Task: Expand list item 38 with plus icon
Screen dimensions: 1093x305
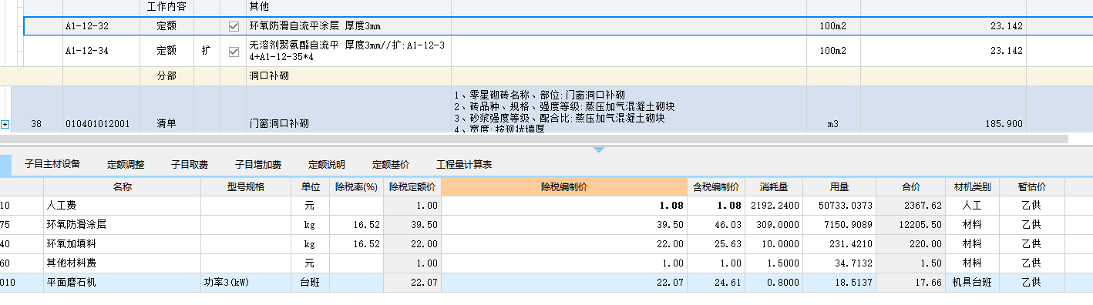Action: 5,124
